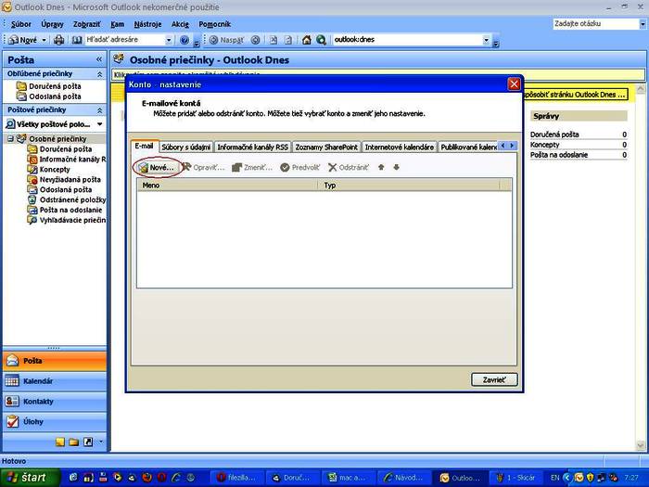649x487 pixels.
Task: Click the folder list icon at pane bottom
Action: coord(74,442)
